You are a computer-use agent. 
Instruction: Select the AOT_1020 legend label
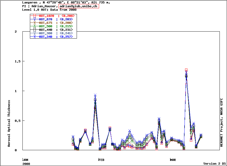pyautogui.click(x=46, y=16)
